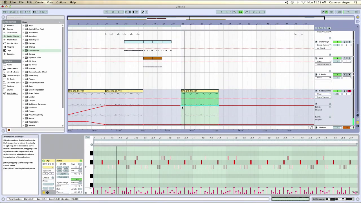
Task: Select Audio Effects category in browser
Action: pyautogui.click(x=13, y=36)
